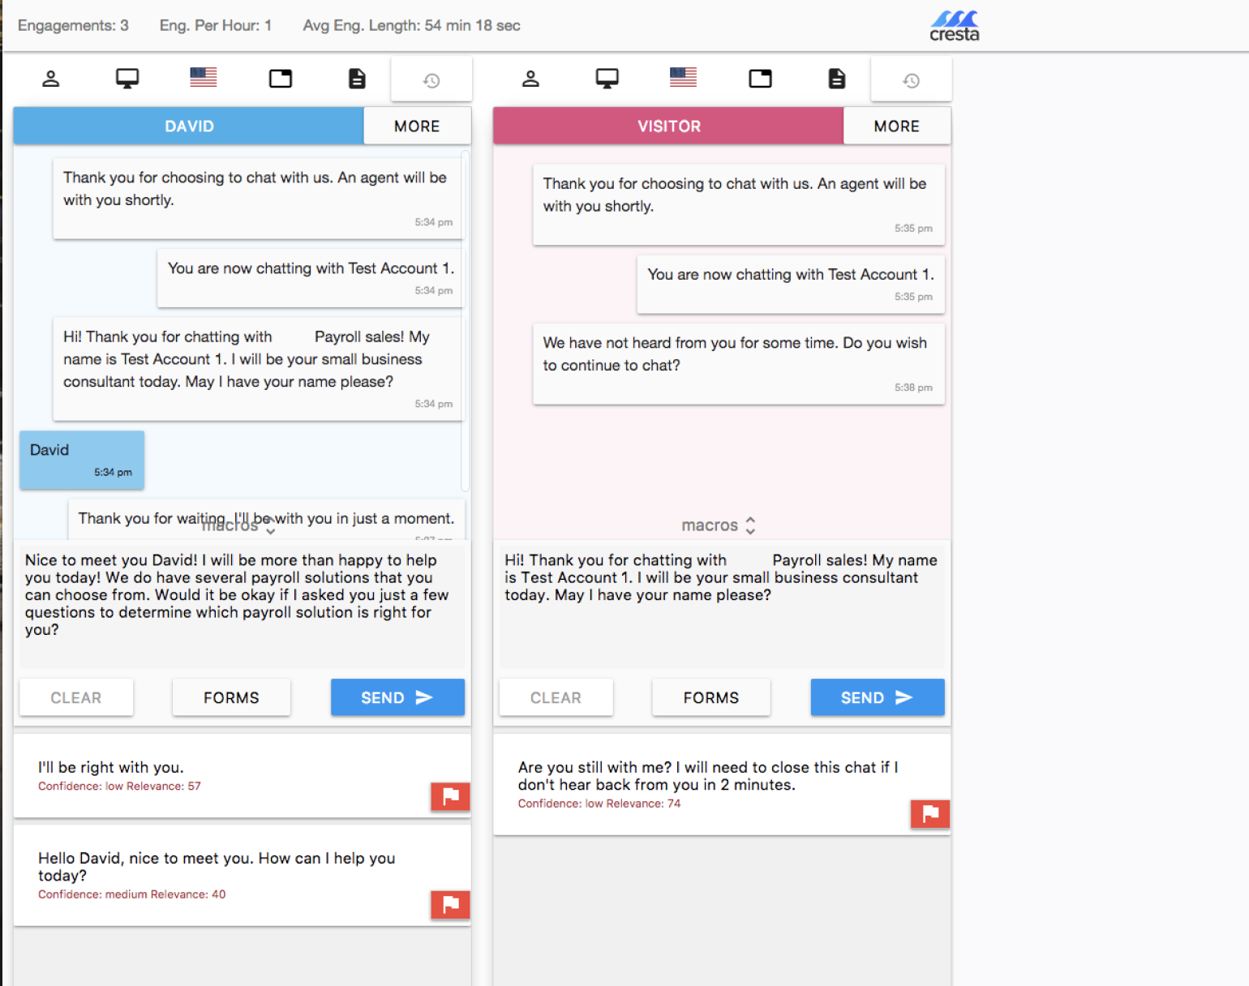1249x986 pixels.
Task: Open FORMS in David's chat panel
Action: (x=231, y=697)
